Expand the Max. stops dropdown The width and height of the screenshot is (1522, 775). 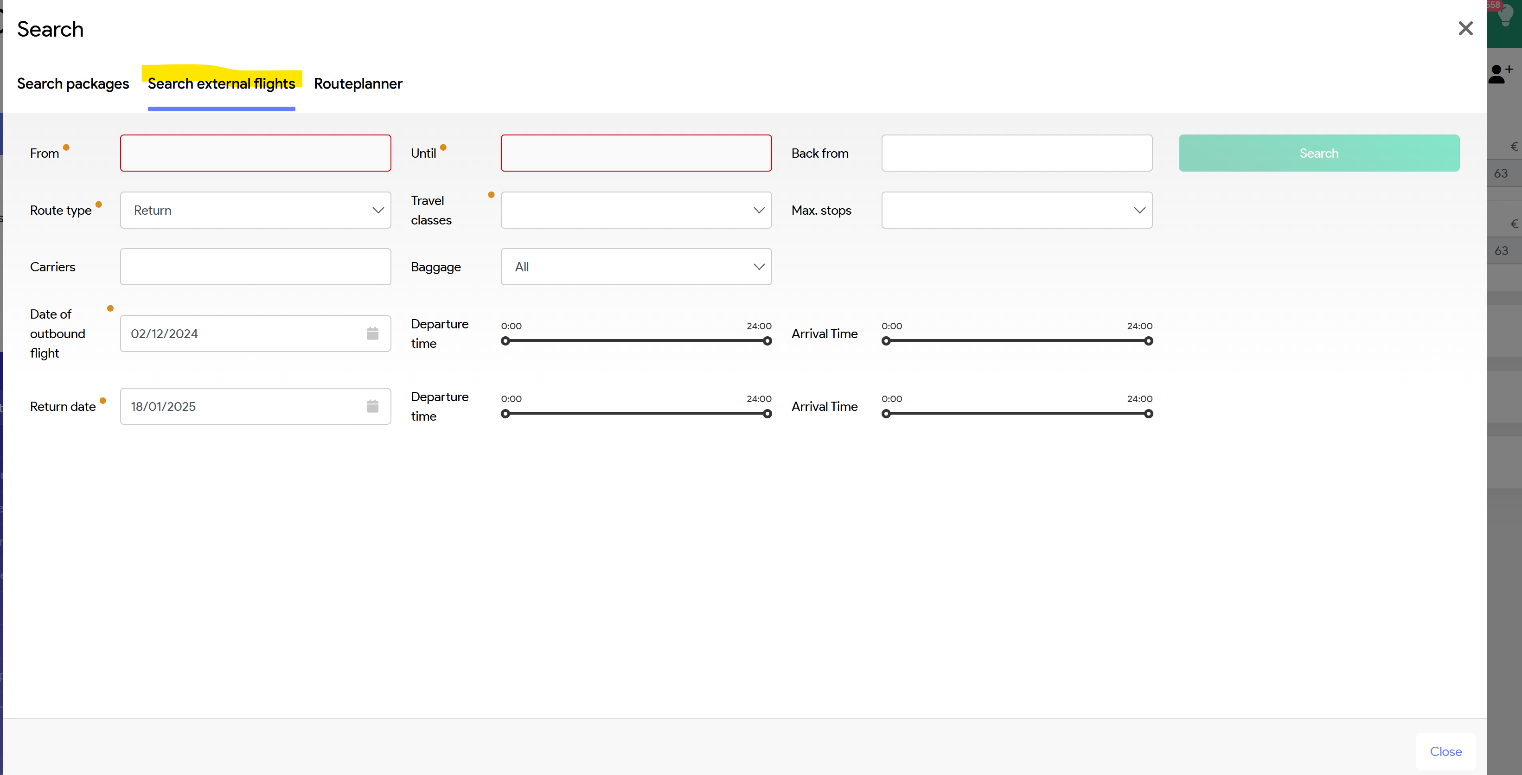point(1016,210)
